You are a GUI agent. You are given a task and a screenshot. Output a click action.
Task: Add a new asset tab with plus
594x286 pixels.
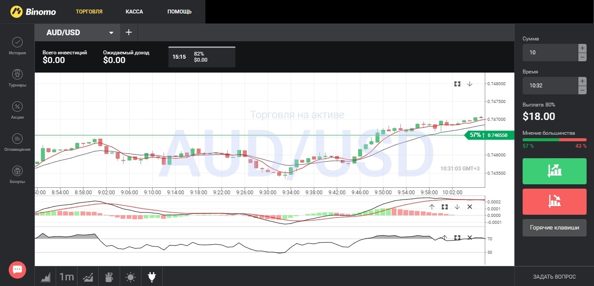click(x=128, y=32)
